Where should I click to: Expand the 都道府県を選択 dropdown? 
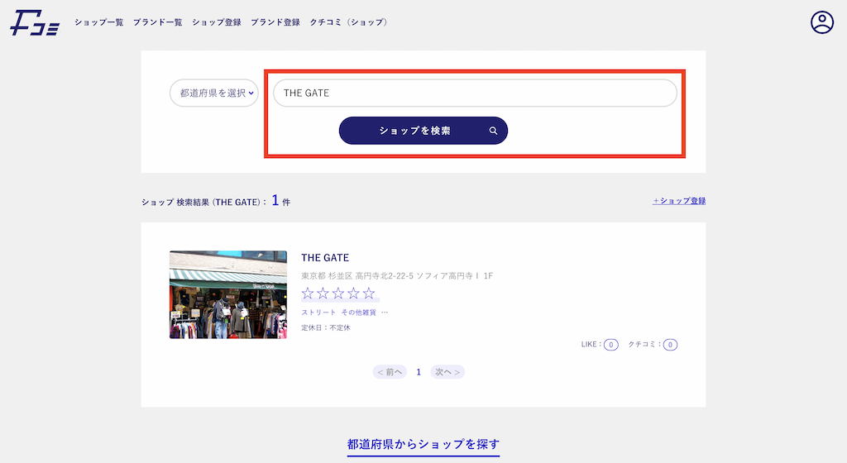point(215,93)
